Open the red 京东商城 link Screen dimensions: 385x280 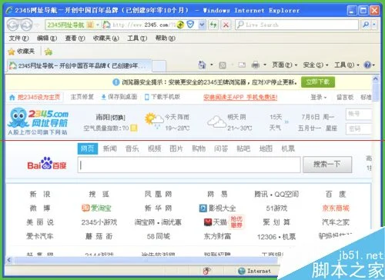tap(336, 208)
